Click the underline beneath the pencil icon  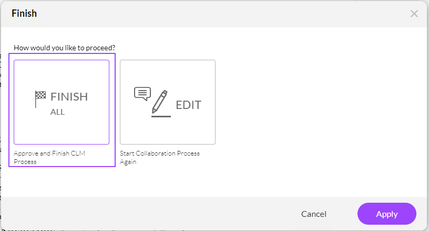coord(161,116)
